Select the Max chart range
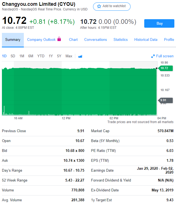This screenshot has height=204, width=176. click(x=69, y=56)
